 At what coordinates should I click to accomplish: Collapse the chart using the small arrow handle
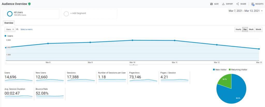pos(132,64)
